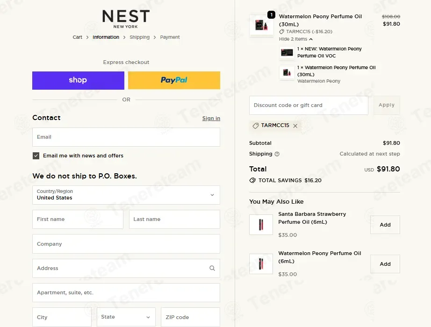Focus the Last name field

(x=174, y=219)
